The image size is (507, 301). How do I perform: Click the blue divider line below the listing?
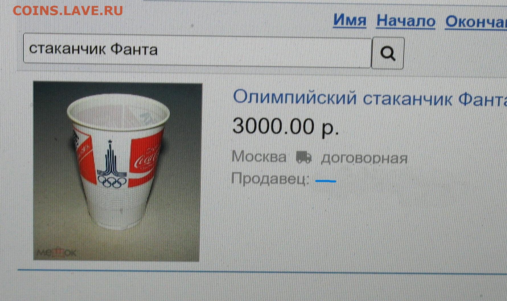[x=262, y=272]
